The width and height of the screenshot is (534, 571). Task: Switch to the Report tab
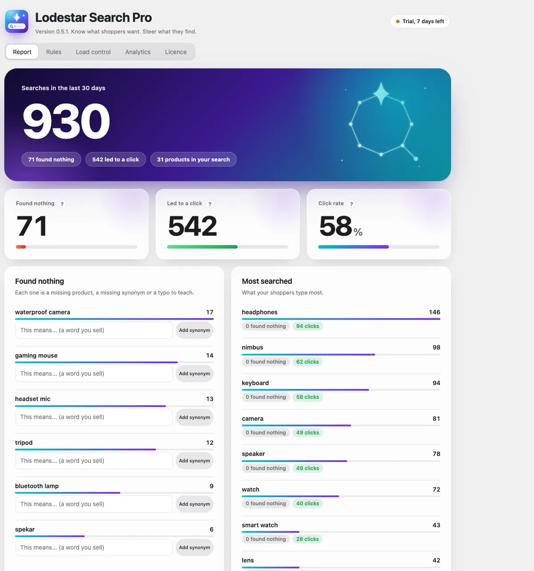coord(22,52)
